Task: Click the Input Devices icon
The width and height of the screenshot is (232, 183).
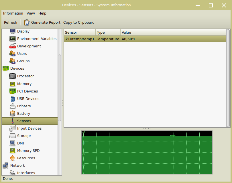Action: [13, 128]
